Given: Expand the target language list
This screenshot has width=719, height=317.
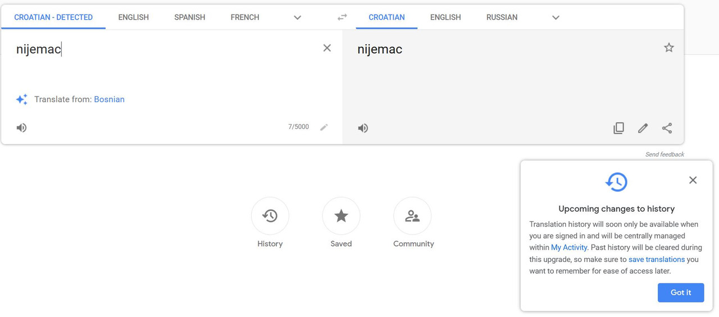Looking at the screenshot, I should [556, 17].
